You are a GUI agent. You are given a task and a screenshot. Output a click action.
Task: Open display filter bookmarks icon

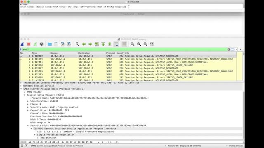pyautogui.click(x=21, y=49)
